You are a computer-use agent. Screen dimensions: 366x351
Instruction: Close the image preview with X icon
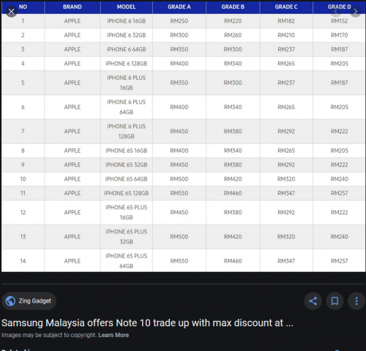click(x=11, y=12)
